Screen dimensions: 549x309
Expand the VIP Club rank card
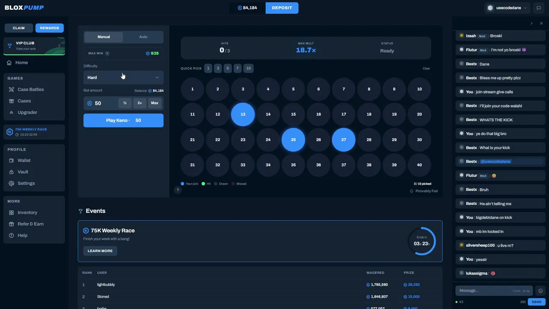tap(34, 46)
